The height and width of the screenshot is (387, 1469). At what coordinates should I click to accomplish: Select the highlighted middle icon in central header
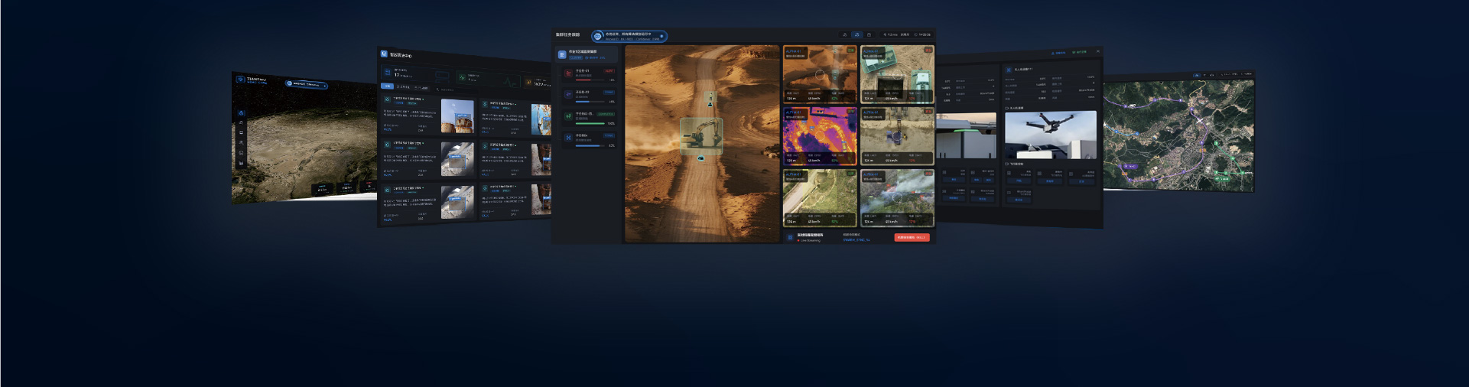[856, 35]
